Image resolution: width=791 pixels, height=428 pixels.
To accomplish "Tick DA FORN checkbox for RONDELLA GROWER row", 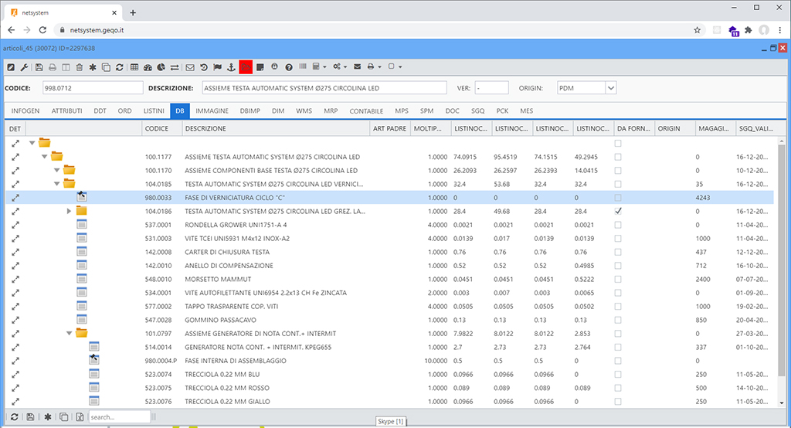I will [x=618, y=225].
